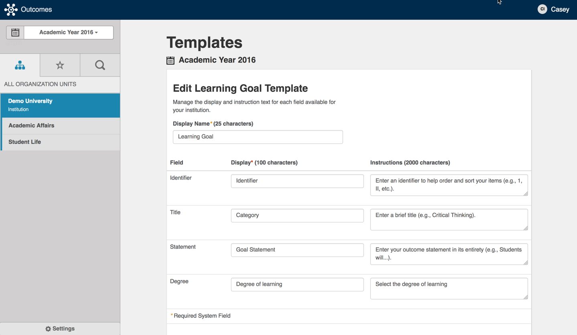577x335 pixels.
Task: Click the Identifier display input
Action: (x=297, y=181)
